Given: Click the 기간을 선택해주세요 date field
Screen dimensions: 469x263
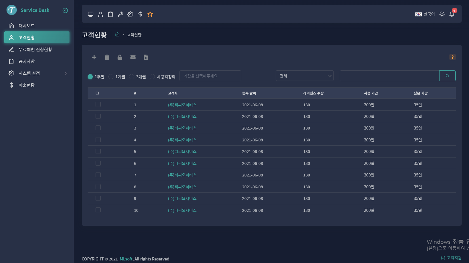Looking at the screenshot, I should point(210,76).
